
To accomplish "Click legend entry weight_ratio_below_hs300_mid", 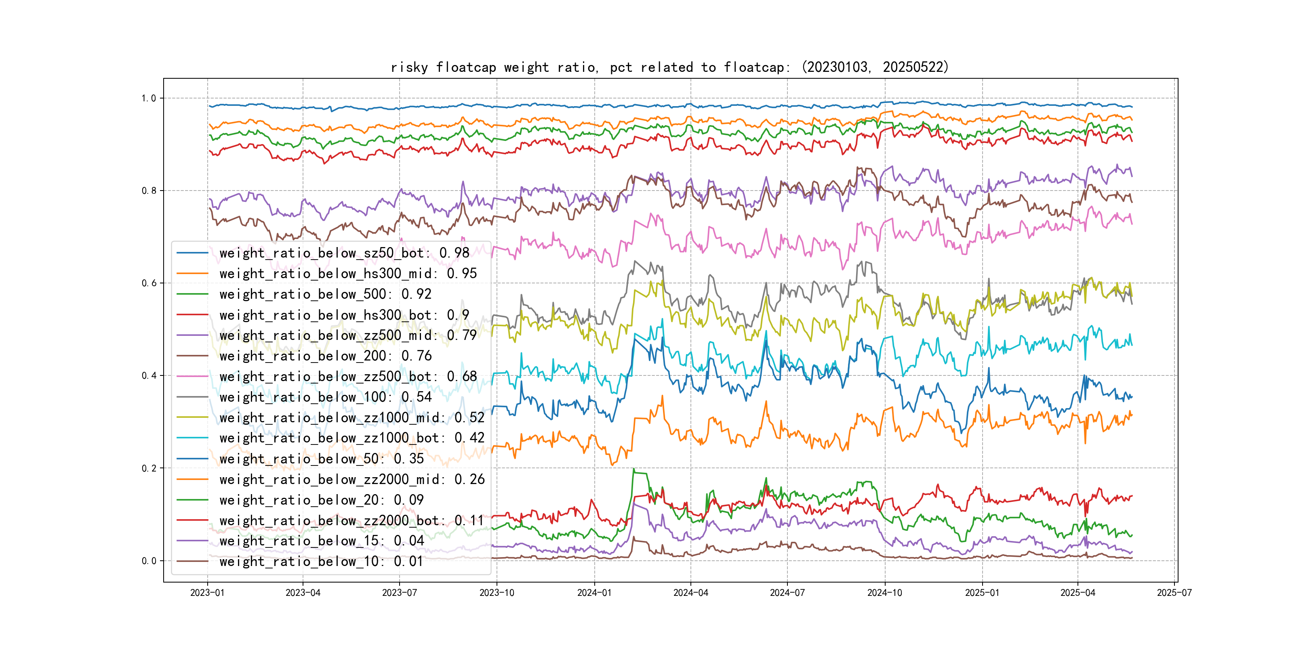I will tap(347, 274).
